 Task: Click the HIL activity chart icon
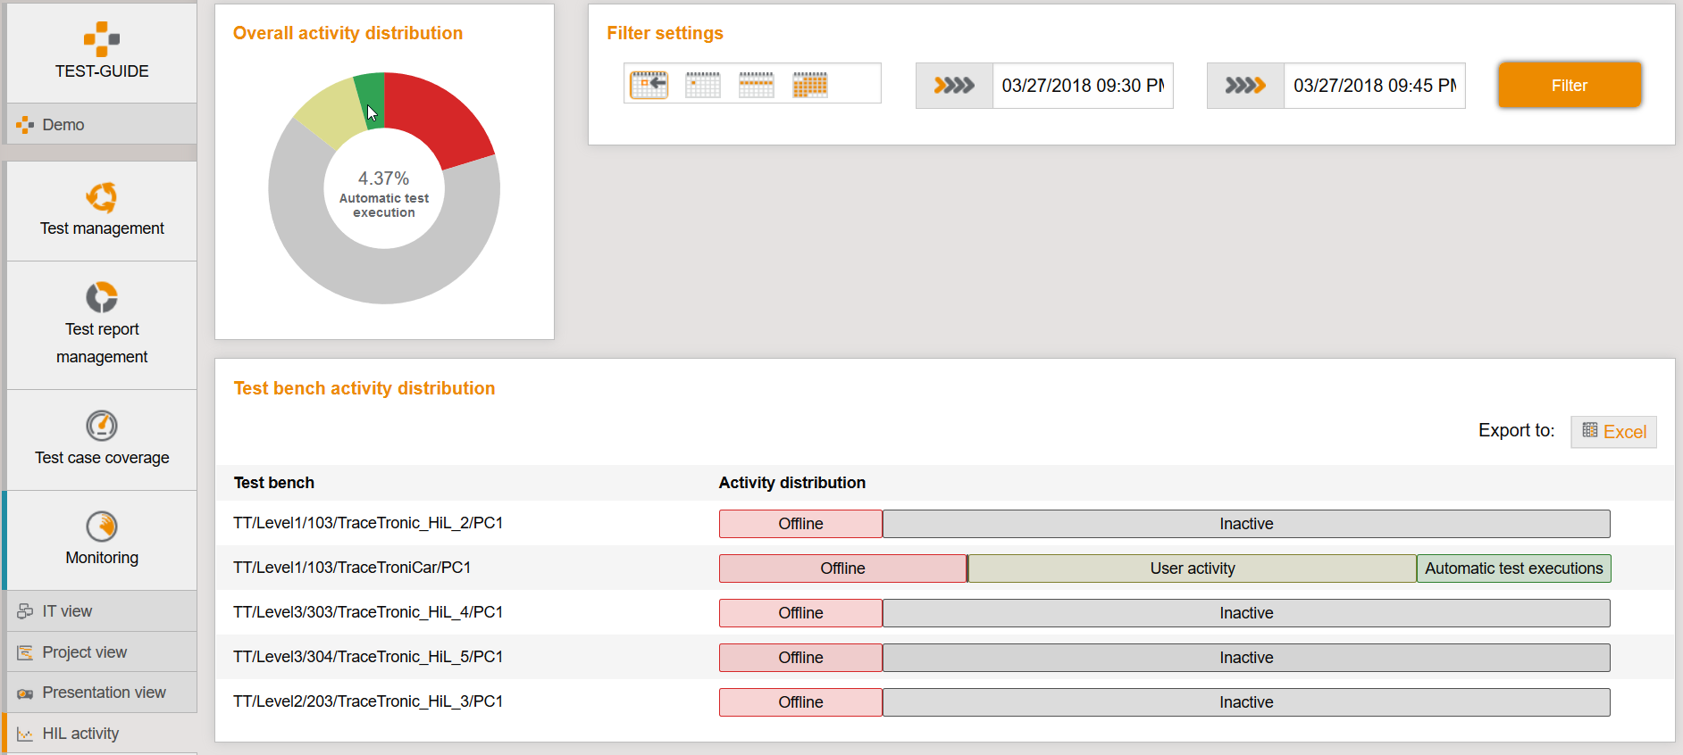(x=25, y=734)
